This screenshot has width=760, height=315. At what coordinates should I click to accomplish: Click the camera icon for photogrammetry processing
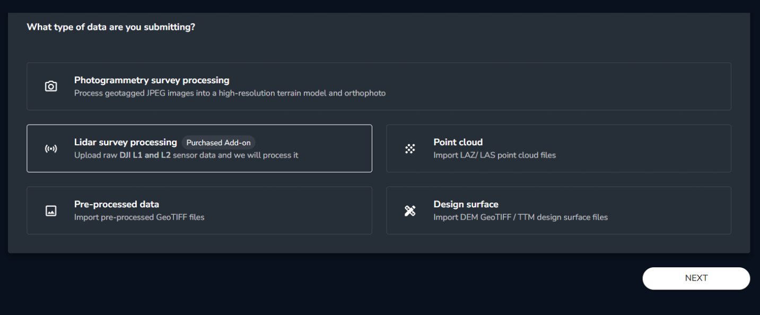pyautogui.click(x=51, y=86)
